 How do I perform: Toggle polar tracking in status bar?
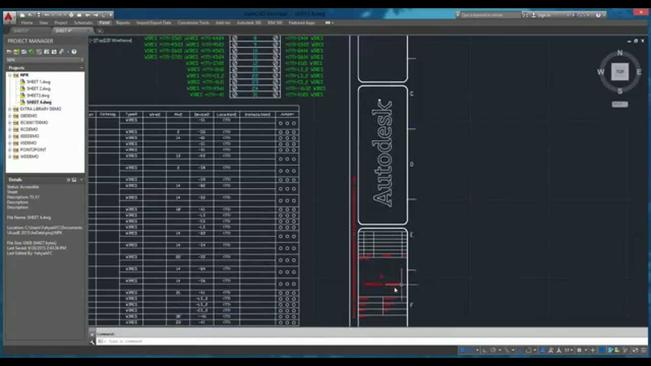493,350
